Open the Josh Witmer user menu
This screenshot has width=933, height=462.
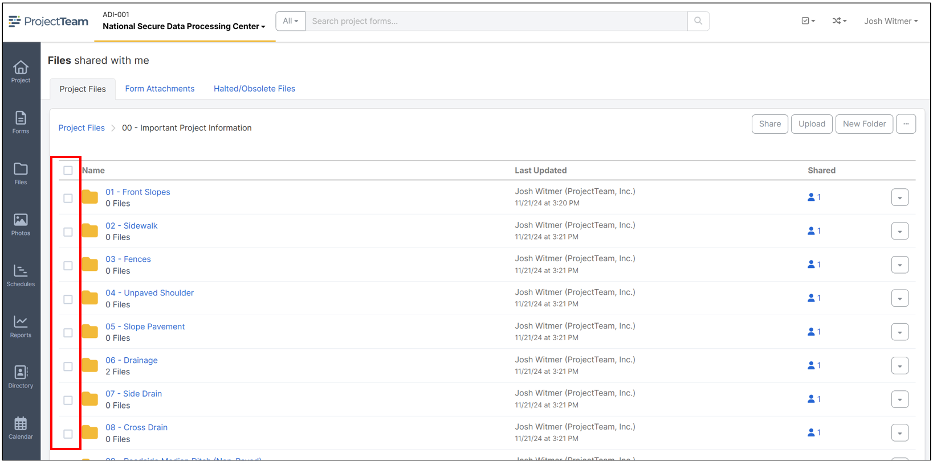(x=890, y=21)
